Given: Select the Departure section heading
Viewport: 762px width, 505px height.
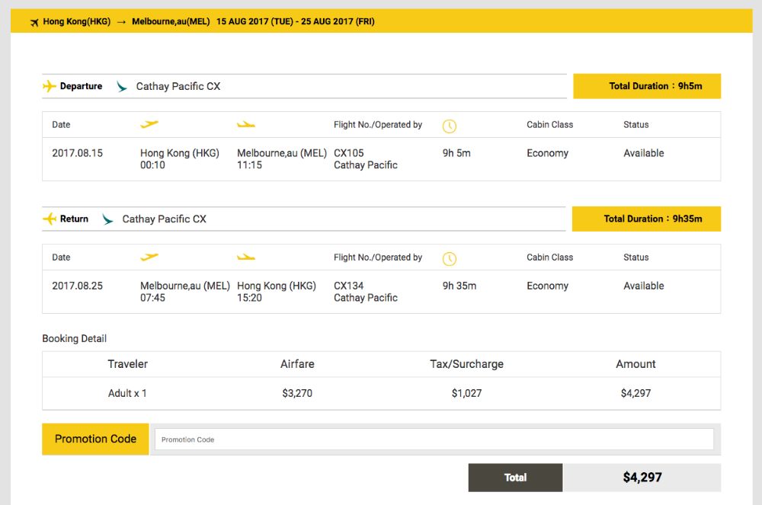Looking at the screenshot, I should tap(82, 86).
